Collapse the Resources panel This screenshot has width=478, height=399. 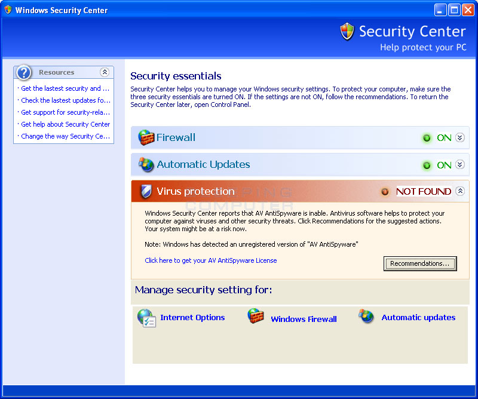point(105,72)
